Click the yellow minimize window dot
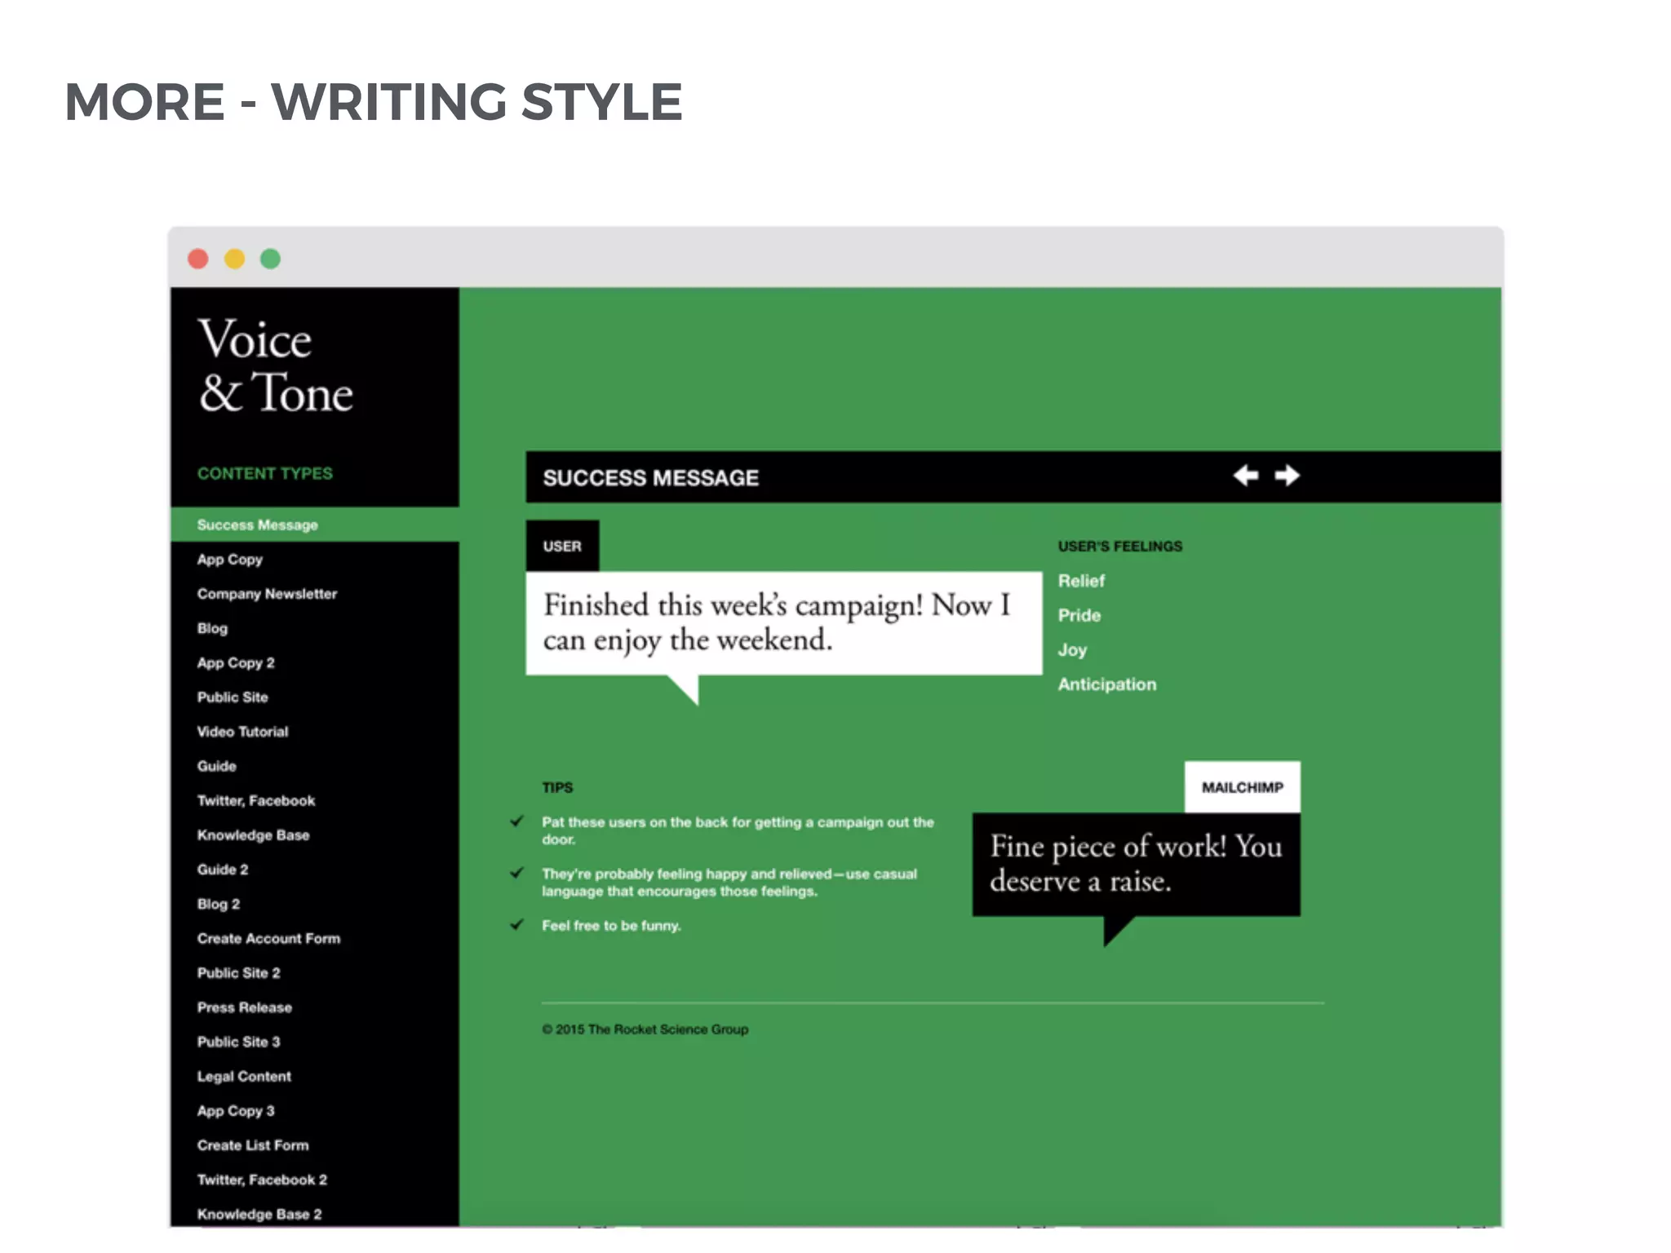This screenshot has width=1671, height=1253. (x=234, y=259)
